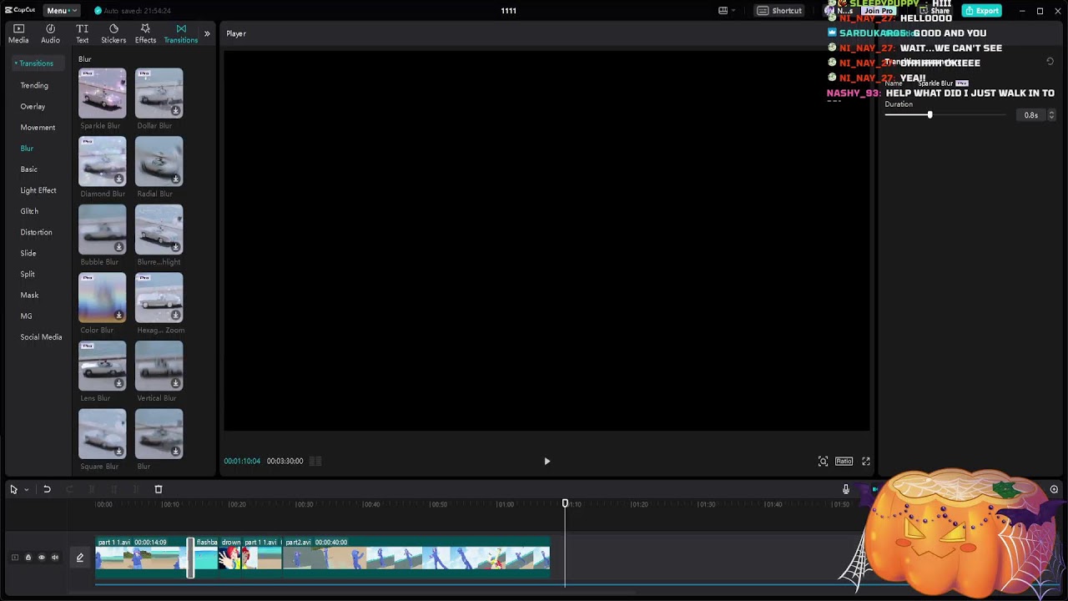Open the preview zoom-fit icon
Viewport: 1068px width, 601px height.
coord(823,461)
